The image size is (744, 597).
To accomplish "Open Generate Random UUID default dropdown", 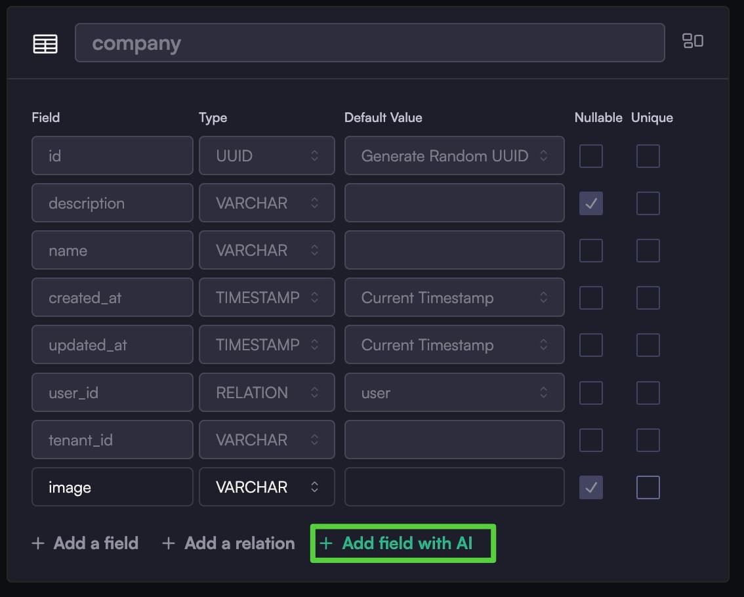I will pyautogui.click(x=454, y=156).
